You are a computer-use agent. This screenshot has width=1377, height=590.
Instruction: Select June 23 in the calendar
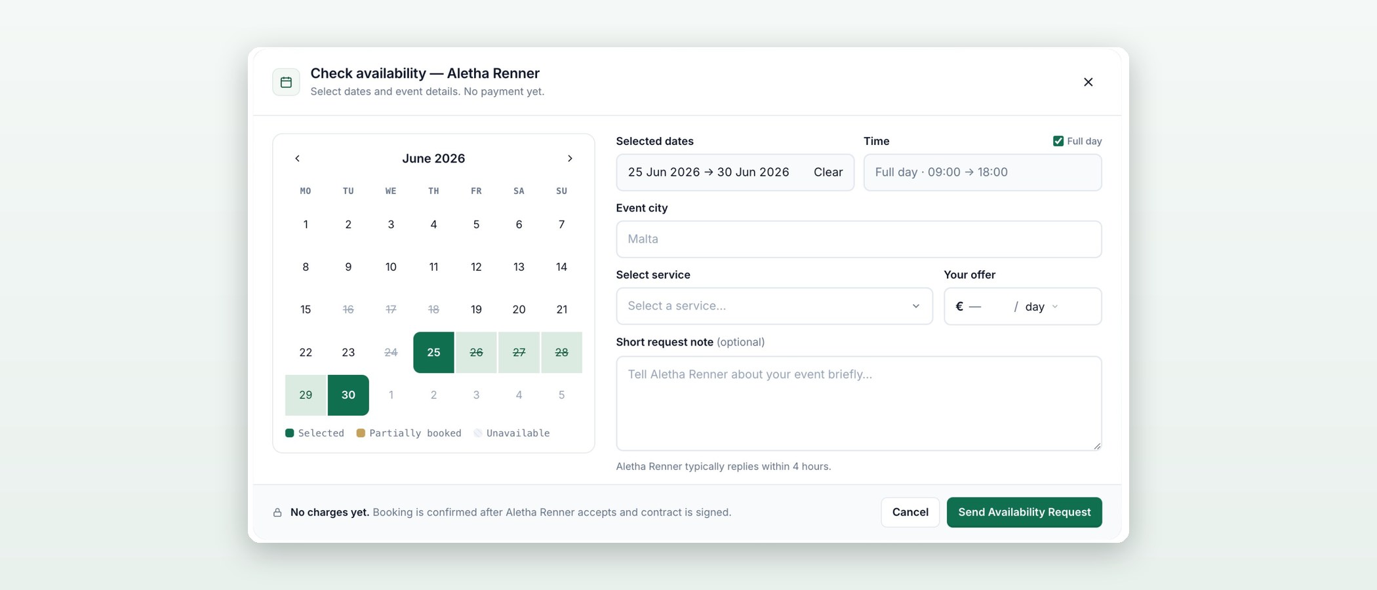(x=348, y=352)
